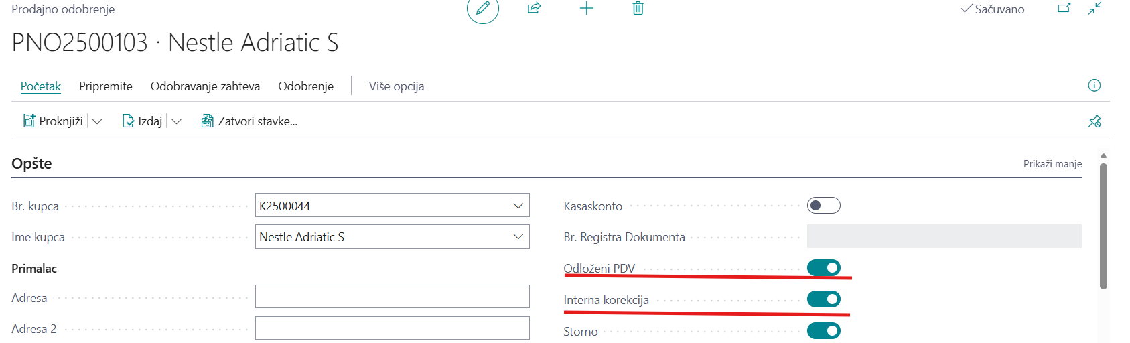Click the info circle icon

[x=1094, y=86]
